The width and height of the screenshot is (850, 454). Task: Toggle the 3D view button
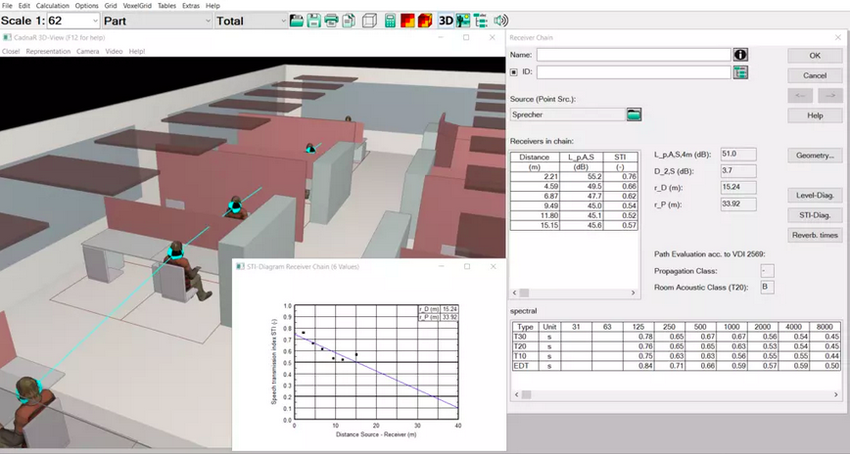coord(446,21)
